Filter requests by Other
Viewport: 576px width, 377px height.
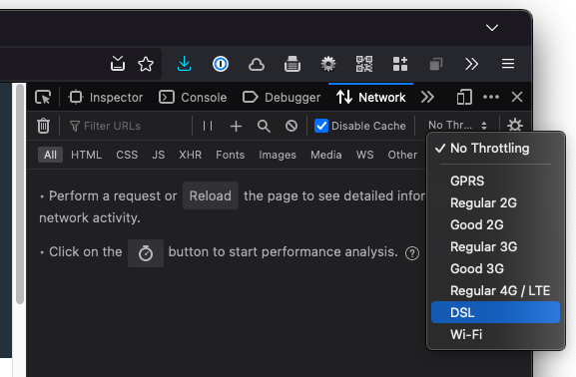click(x=402, y=155)
